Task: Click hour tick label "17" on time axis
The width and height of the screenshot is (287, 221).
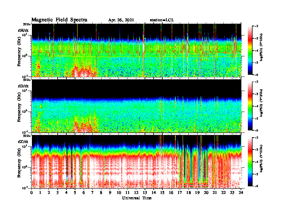Action: (180, 193)
